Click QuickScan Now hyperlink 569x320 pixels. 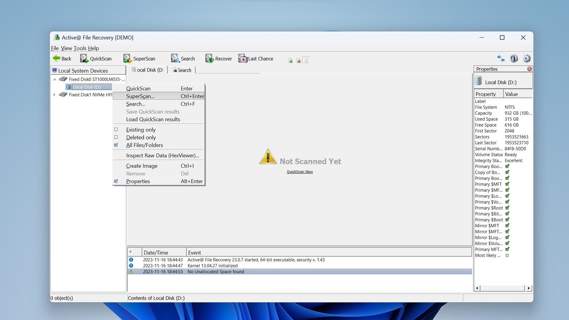click(x=300, y=172)
